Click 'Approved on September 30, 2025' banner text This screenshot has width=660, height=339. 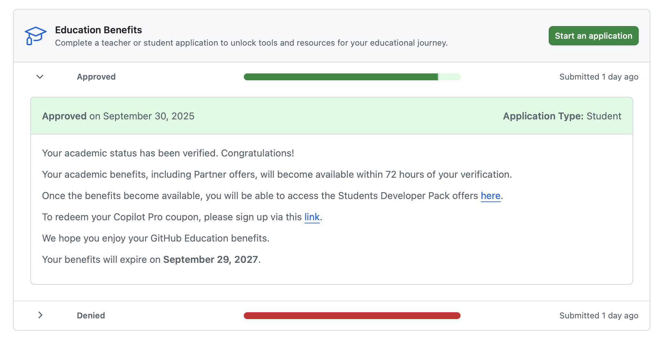[x=118, y=116]
